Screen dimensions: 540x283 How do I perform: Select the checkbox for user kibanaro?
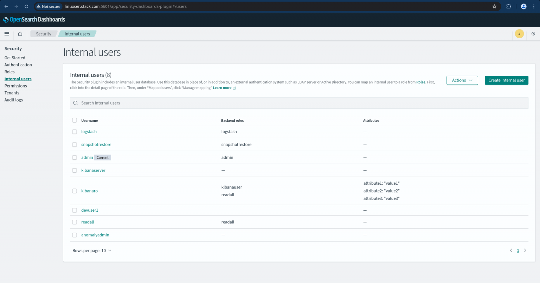tap(75, 191)
